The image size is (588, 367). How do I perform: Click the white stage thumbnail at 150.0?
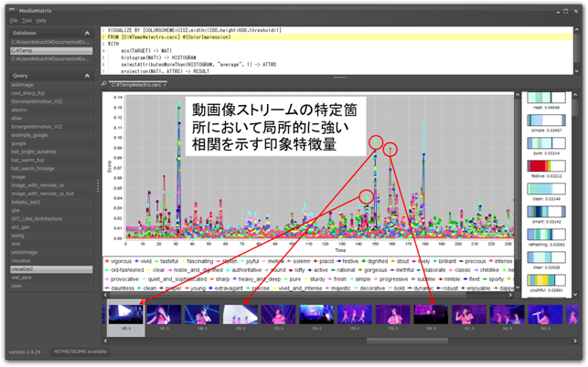point(240,315)
